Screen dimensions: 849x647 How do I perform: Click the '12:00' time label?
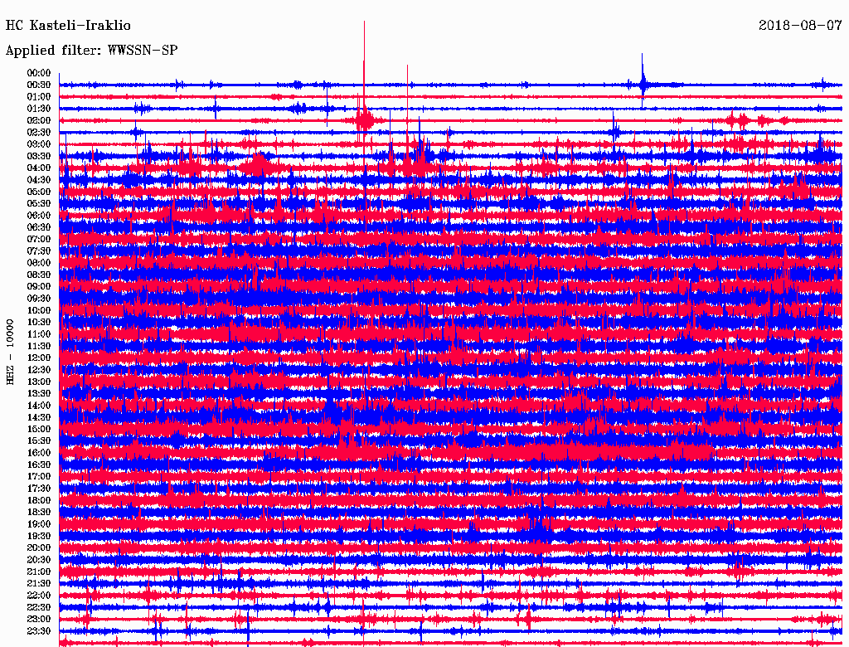coord(39,358)
